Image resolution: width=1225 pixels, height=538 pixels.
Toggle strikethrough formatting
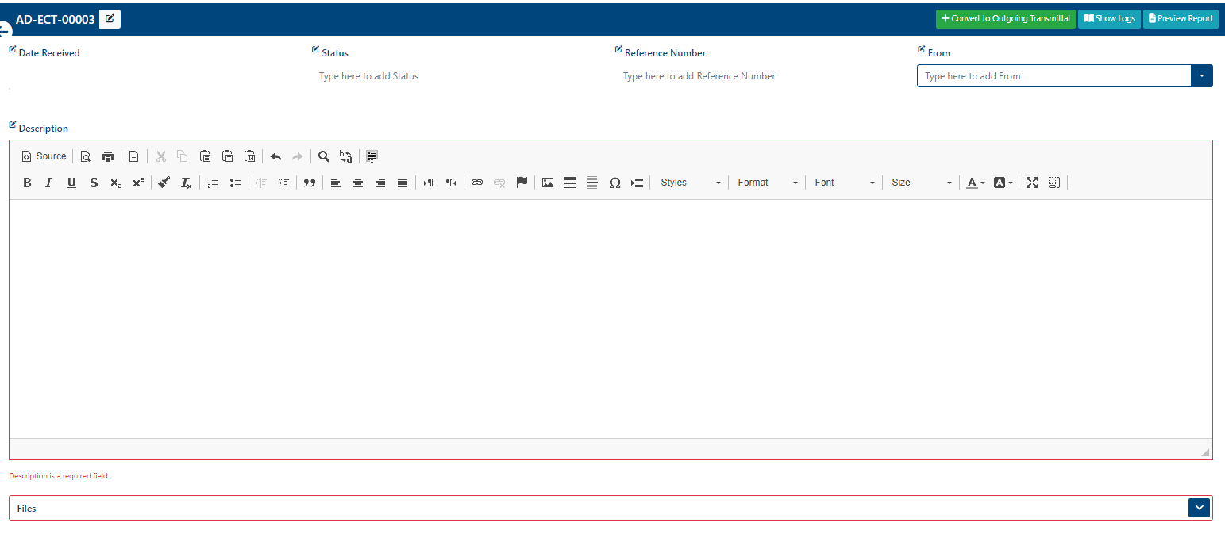pos(94,183)
